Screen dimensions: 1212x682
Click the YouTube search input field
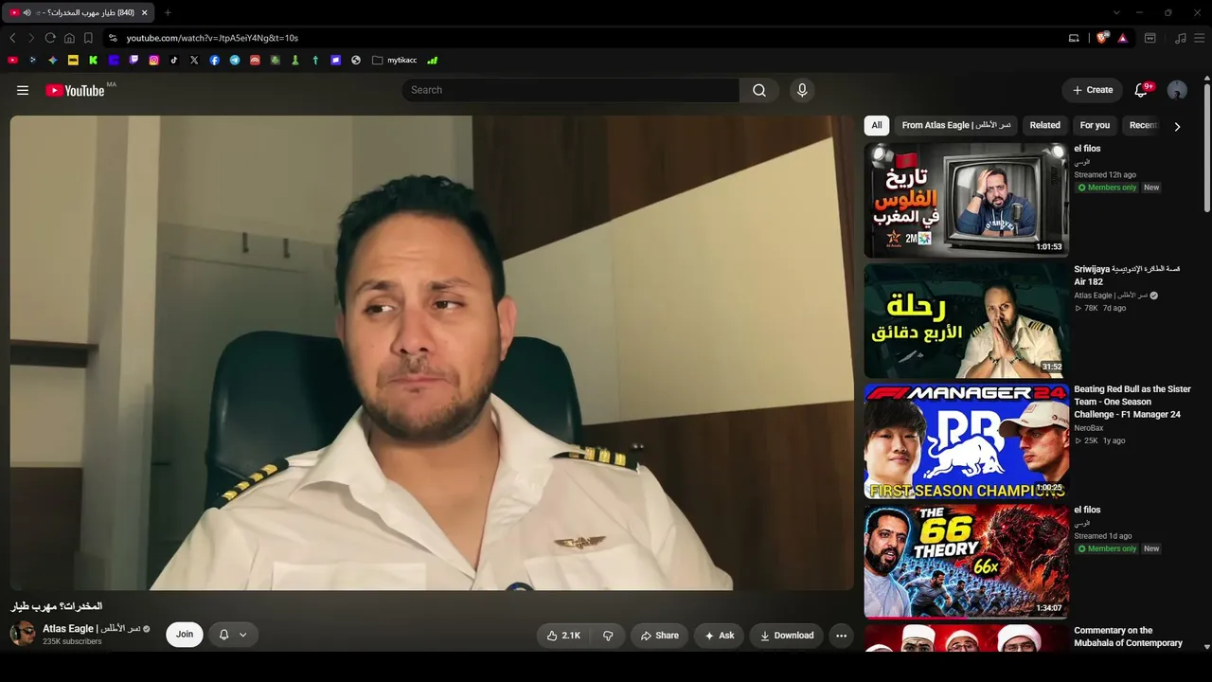pyautogui.click(x=571, y=90)
